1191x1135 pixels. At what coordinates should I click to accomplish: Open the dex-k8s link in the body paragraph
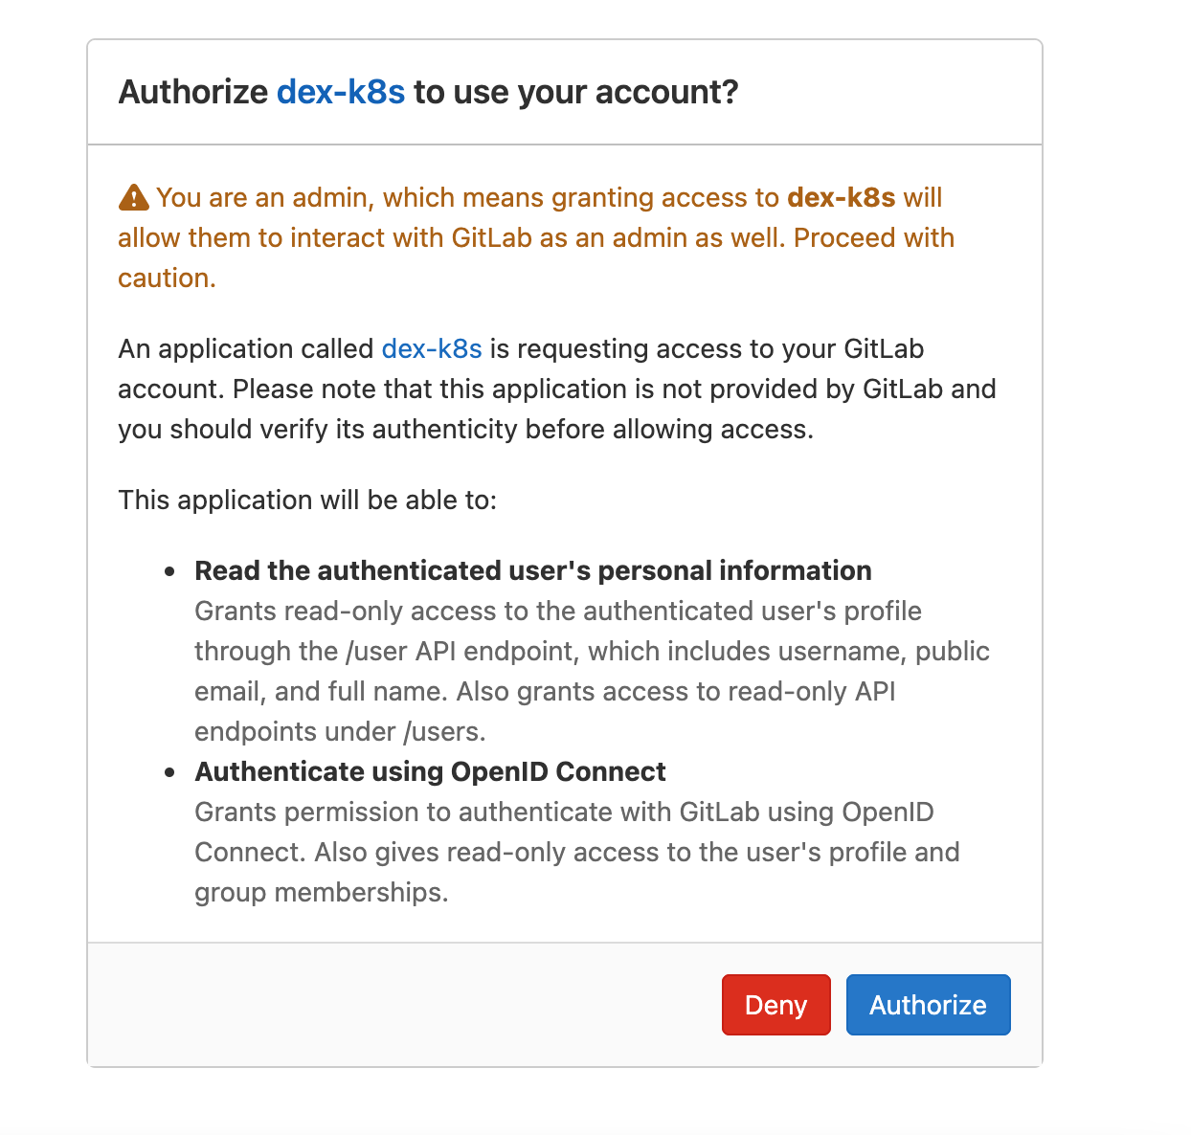pos(432,348)
